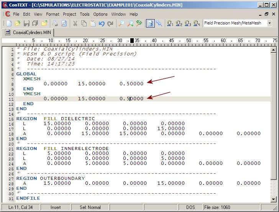Open the Project menu
Viewport: 279px width, 212px height.
point(69,14)
